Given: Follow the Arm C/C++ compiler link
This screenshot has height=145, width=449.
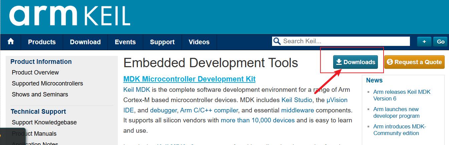Looking at the screenshot, I should point(209,110).
